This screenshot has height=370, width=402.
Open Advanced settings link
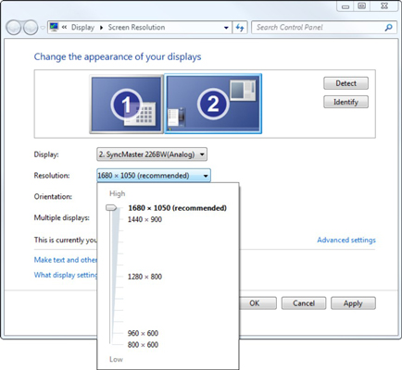(346, 240)
